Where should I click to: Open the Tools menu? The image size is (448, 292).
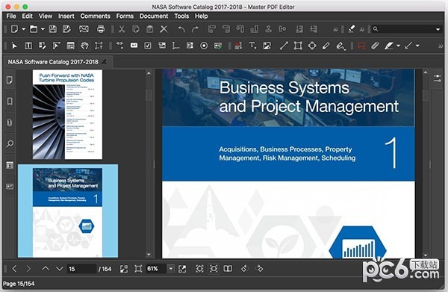tap(181, 16)
